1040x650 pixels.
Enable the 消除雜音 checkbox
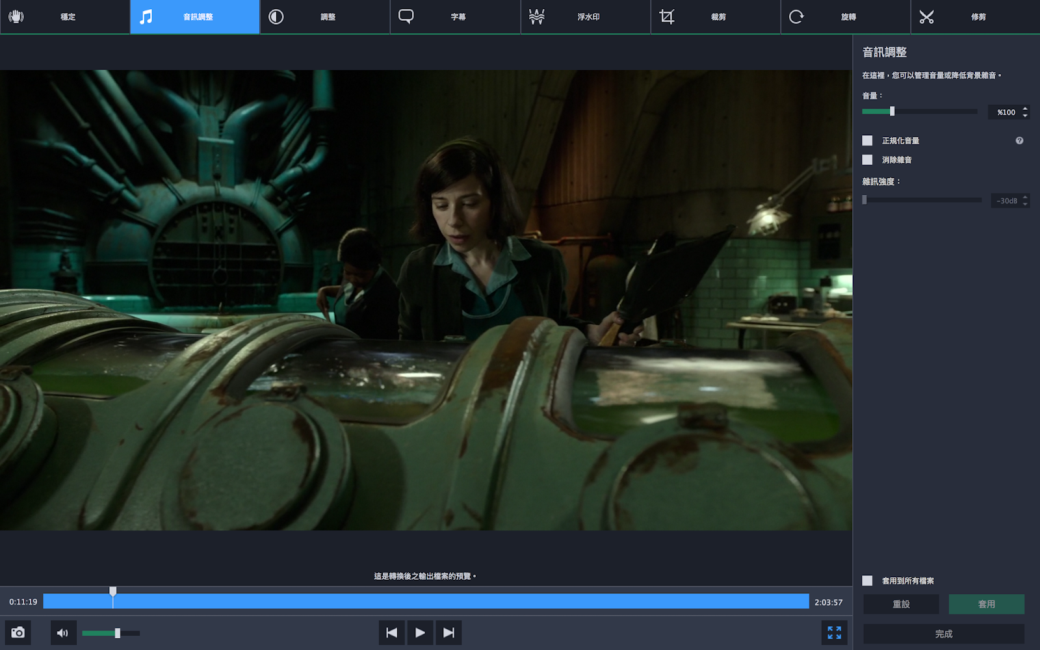pos(867,160)
